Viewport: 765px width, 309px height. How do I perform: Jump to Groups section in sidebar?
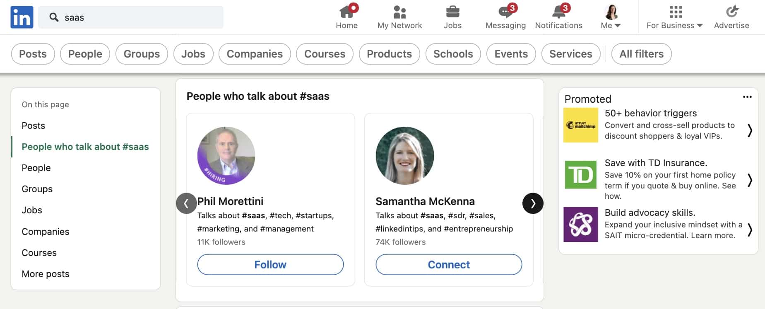point(37,189)
